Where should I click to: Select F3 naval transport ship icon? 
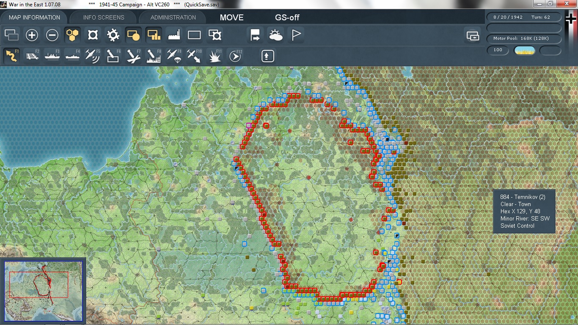(52, 56)
